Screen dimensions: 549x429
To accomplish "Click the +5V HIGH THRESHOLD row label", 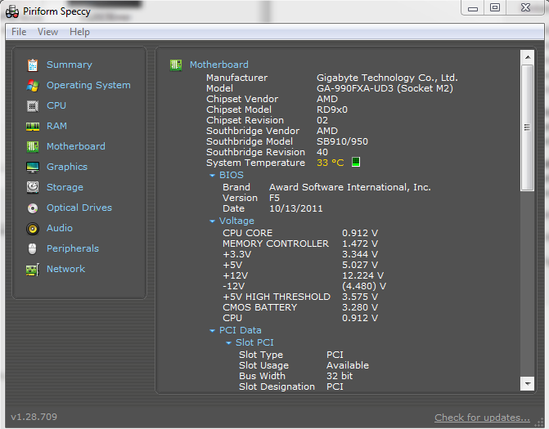I will (x=277, y=297).
